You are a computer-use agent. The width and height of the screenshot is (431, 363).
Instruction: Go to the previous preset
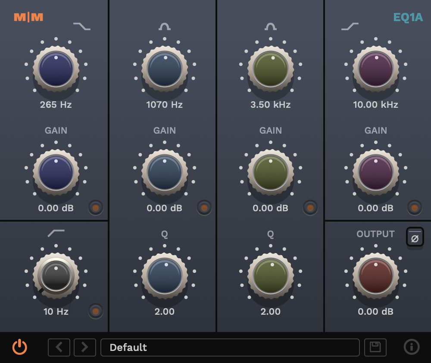59,347
